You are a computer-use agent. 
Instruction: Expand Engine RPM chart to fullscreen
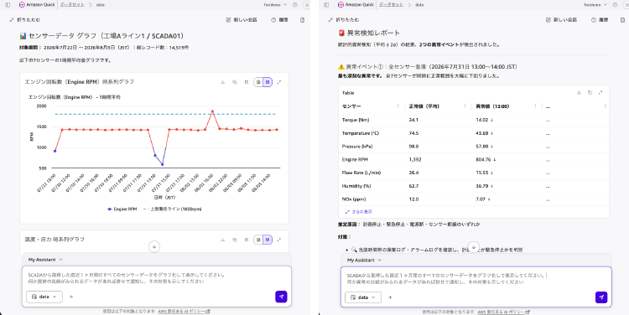click(x=279, y=82)
